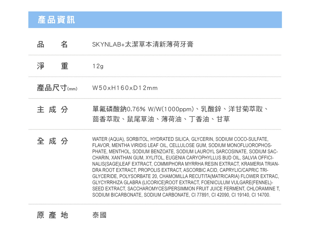Select the 產品尺寸(mm) row label
This screenshot has width=310, height=232.
57,88
